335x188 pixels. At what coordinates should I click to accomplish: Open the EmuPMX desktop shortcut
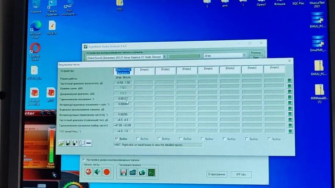click(318, 44)
